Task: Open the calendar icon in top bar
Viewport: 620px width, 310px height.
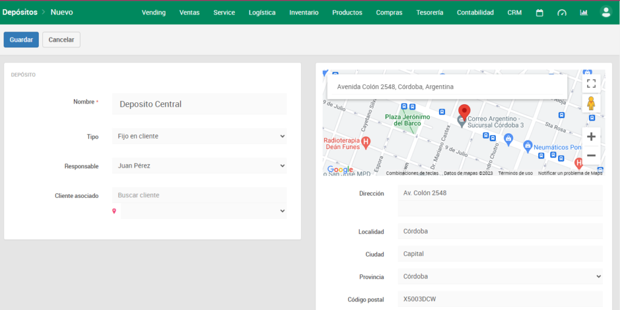Action: point(539,13)
